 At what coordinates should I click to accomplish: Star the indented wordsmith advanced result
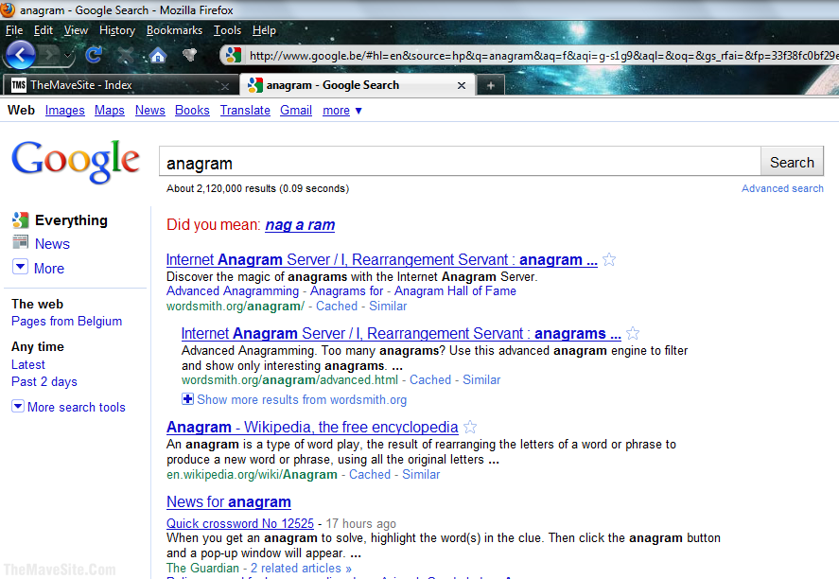click(633, 333)
